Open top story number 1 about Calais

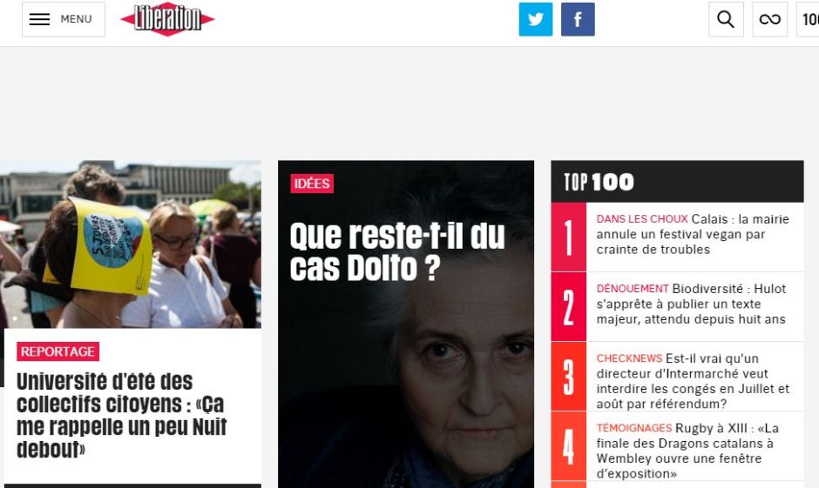tap(693, 234)
